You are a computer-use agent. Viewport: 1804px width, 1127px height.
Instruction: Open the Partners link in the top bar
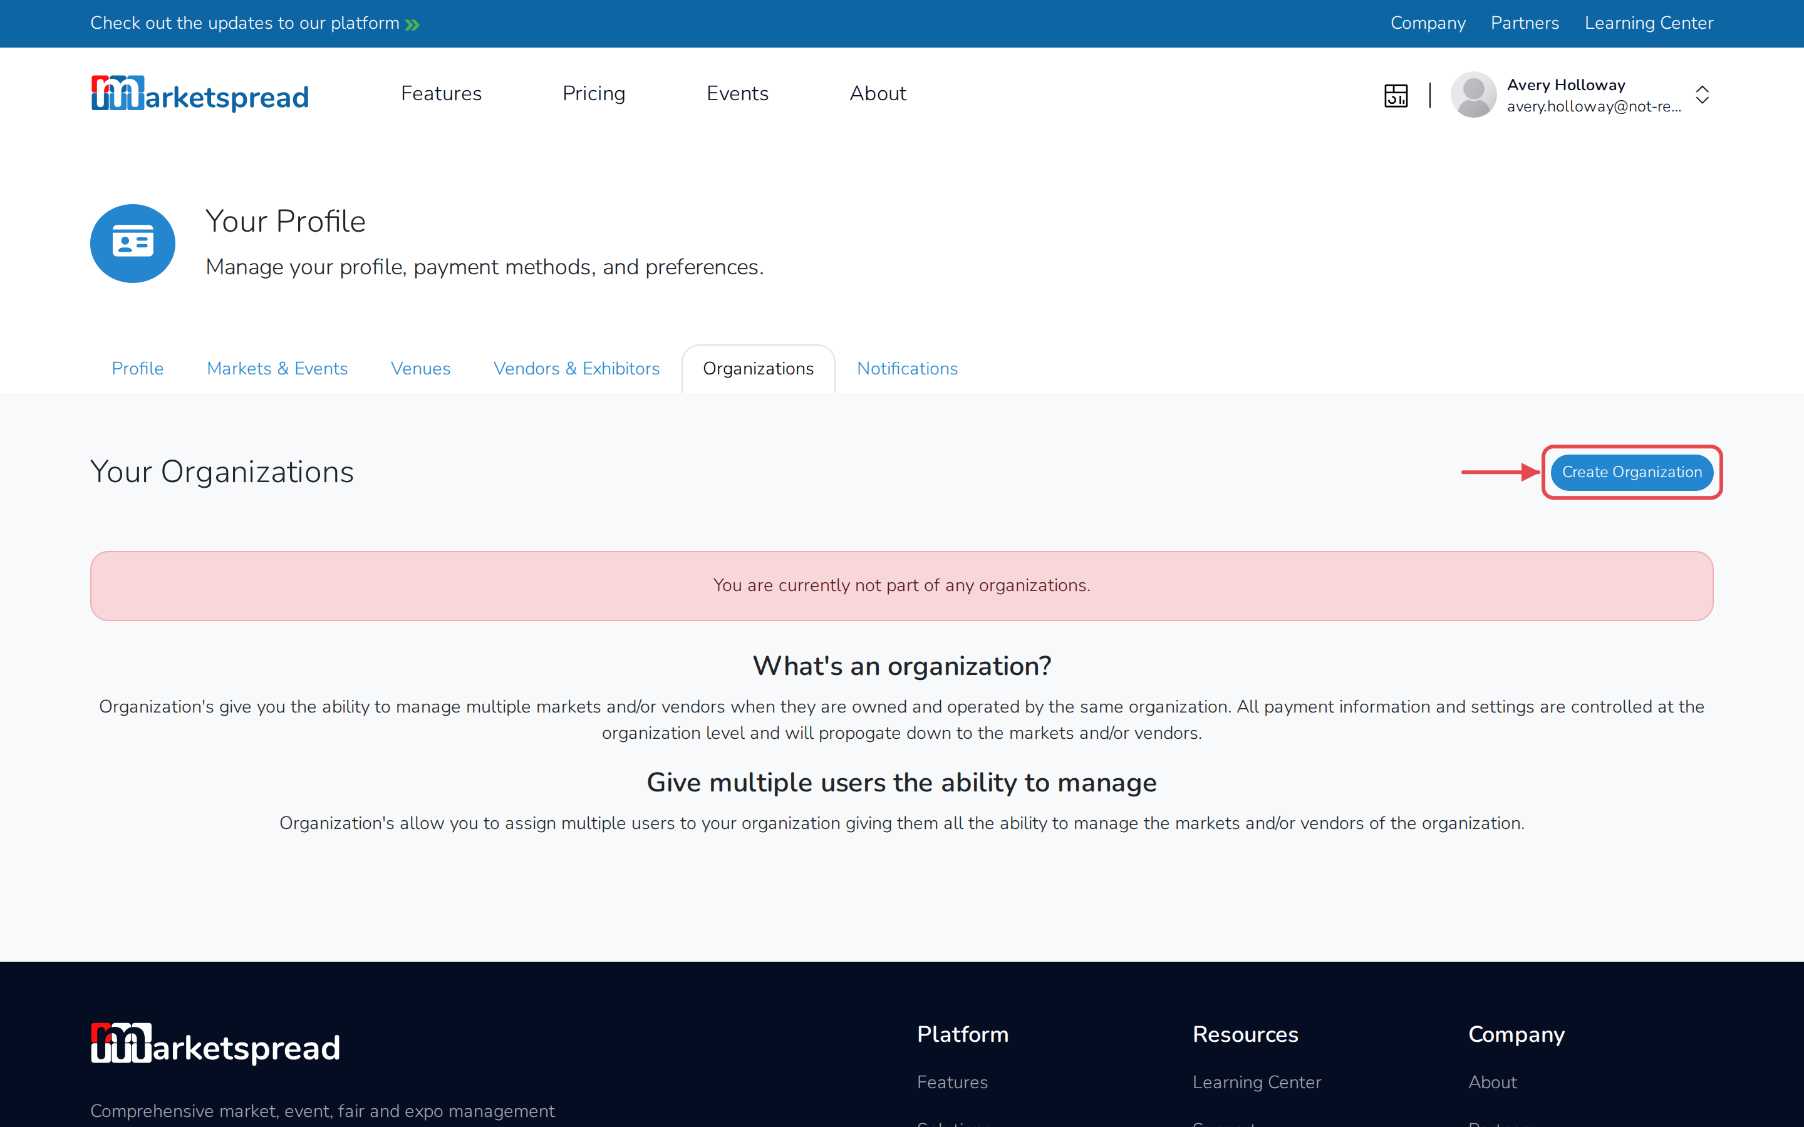(1525, 23)
